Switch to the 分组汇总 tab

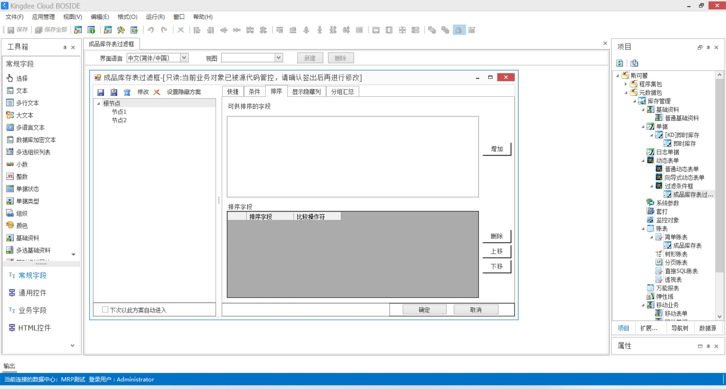343,92
